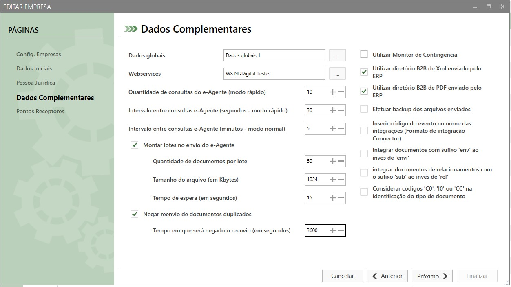This screenshot has height=287, width=511.
Task: Open Pontos Receptores page
Action: pyautogui.click(x=40, y=111)
